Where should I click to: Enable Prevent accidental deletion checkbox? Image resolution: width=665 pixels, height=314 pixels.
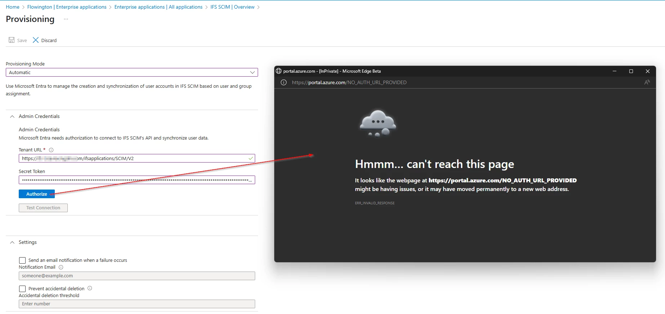click(22, 289)
